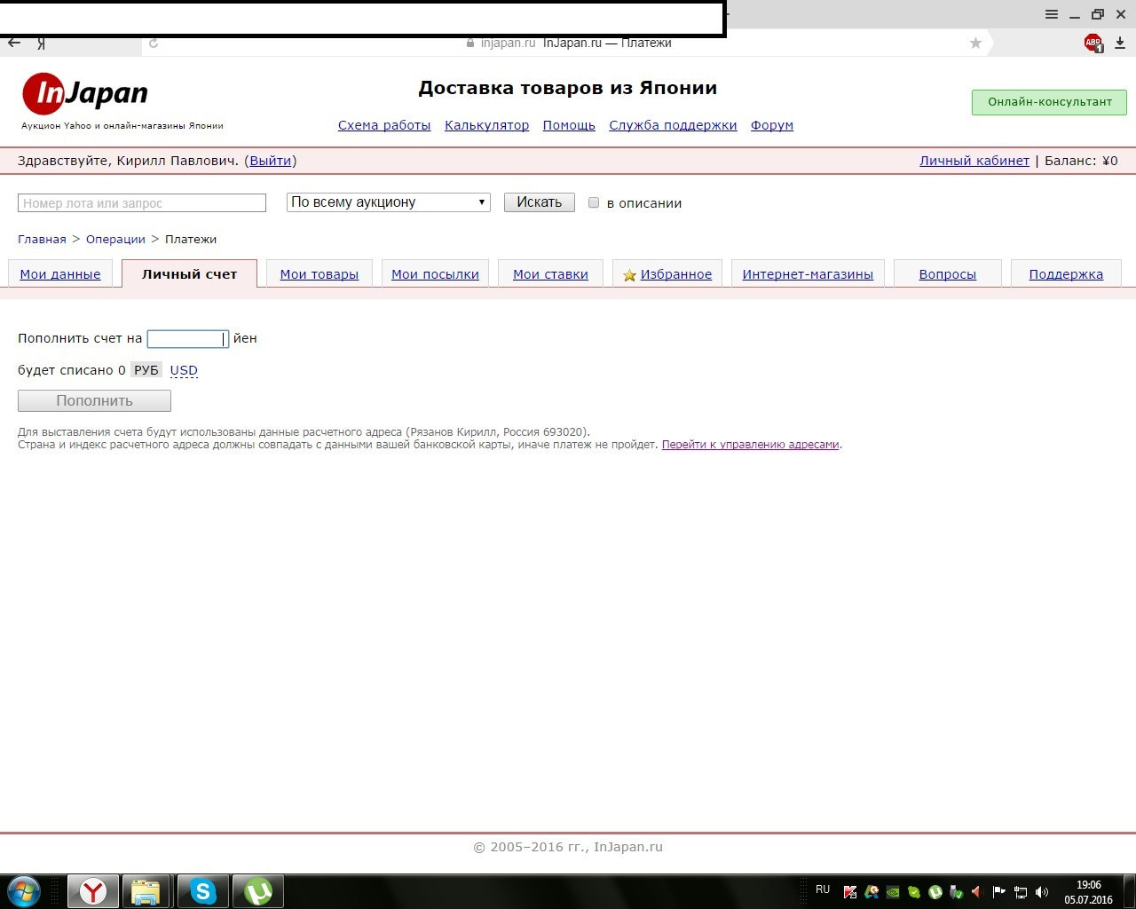Click the Action Center flag tray icon

(x=999, y=892)
